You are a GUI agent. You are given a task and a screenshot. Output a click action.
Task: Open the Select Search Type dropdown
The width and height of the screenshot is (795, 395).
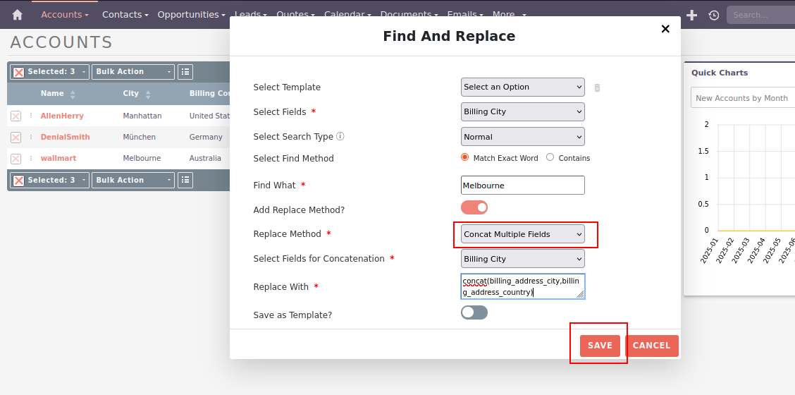522,137
